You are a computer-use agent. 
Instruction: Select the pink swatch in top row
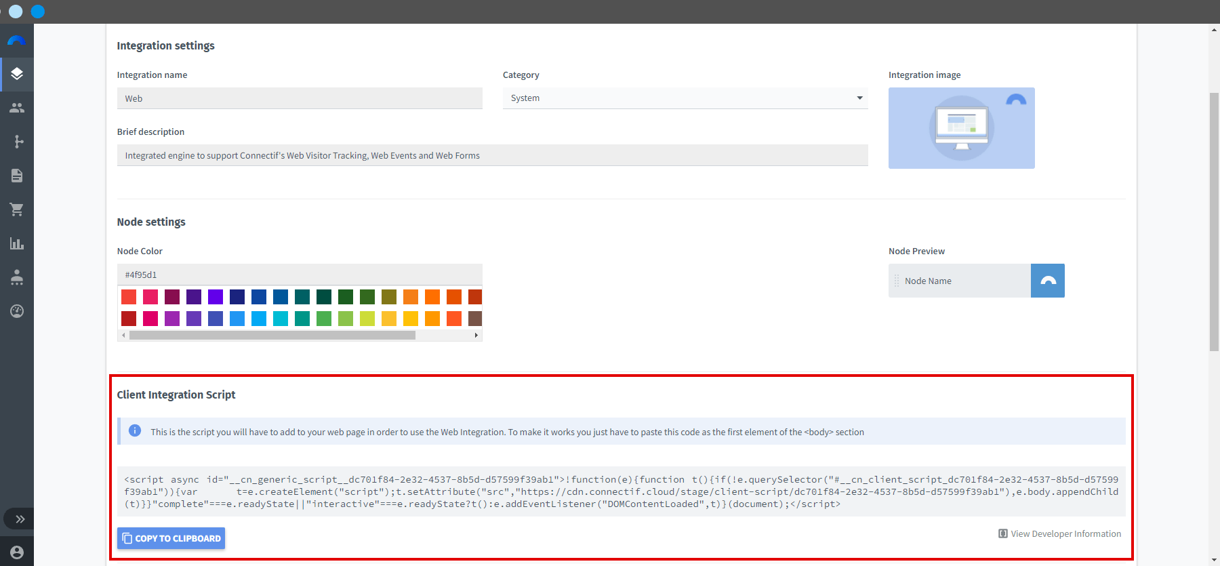tap(150, 297)
